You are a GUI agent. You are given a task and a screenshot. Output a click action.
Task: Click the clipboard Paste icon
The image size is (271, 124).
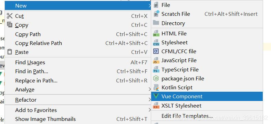tap(10, 52)
